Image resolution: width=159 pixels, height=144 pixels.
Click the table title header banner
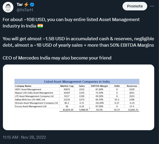pos(77,82)
